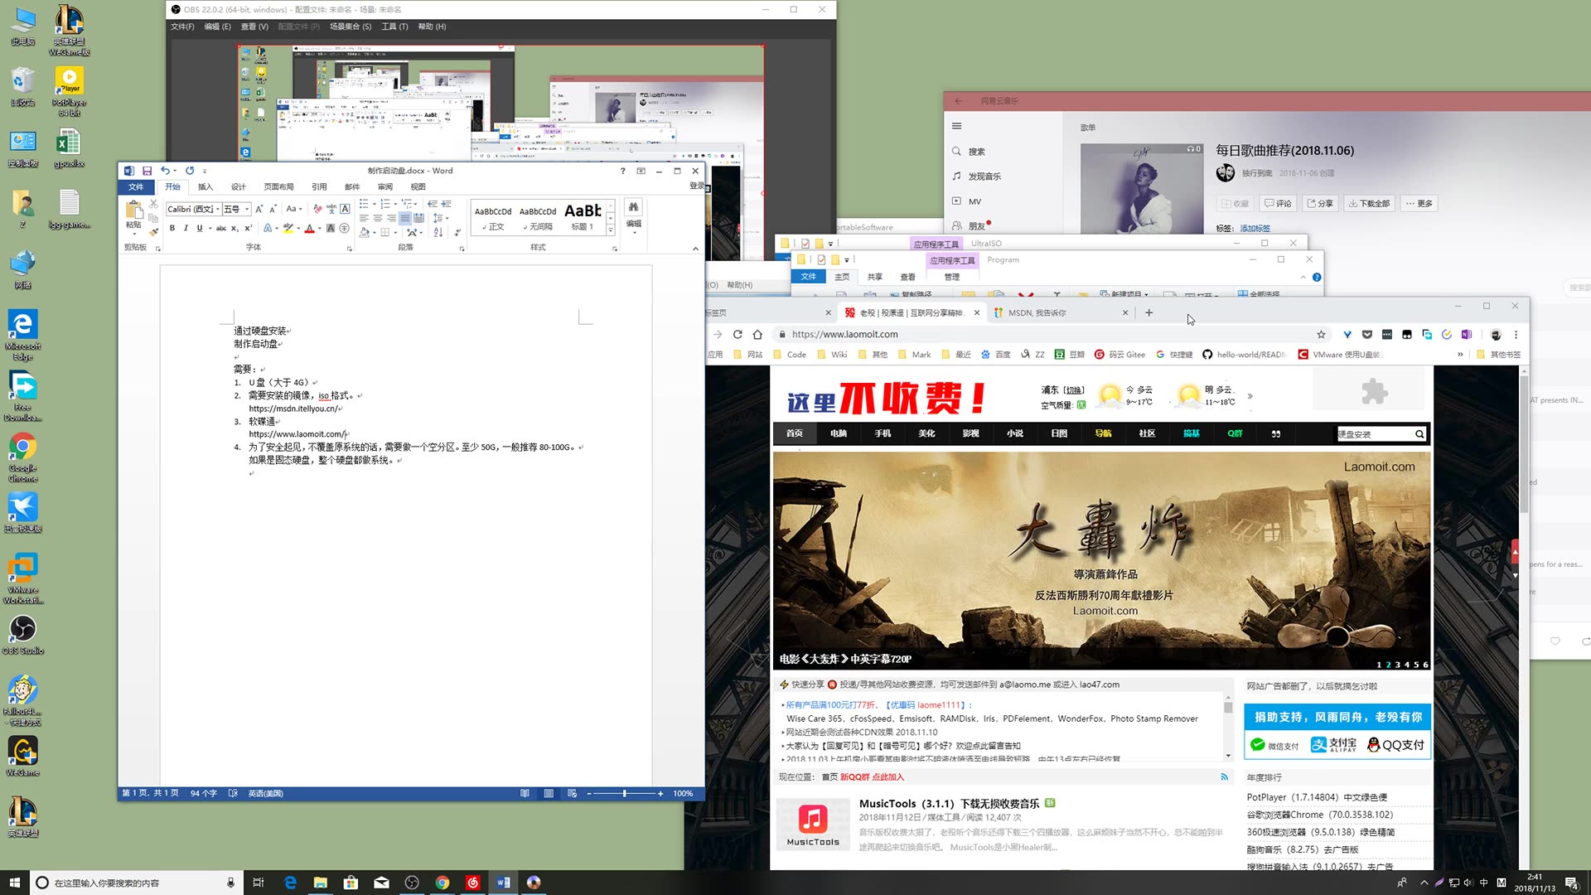Toggle italic formatting in Word
Image resolution: width=1591 pixels, height=895 pixels.
[186, 229]
